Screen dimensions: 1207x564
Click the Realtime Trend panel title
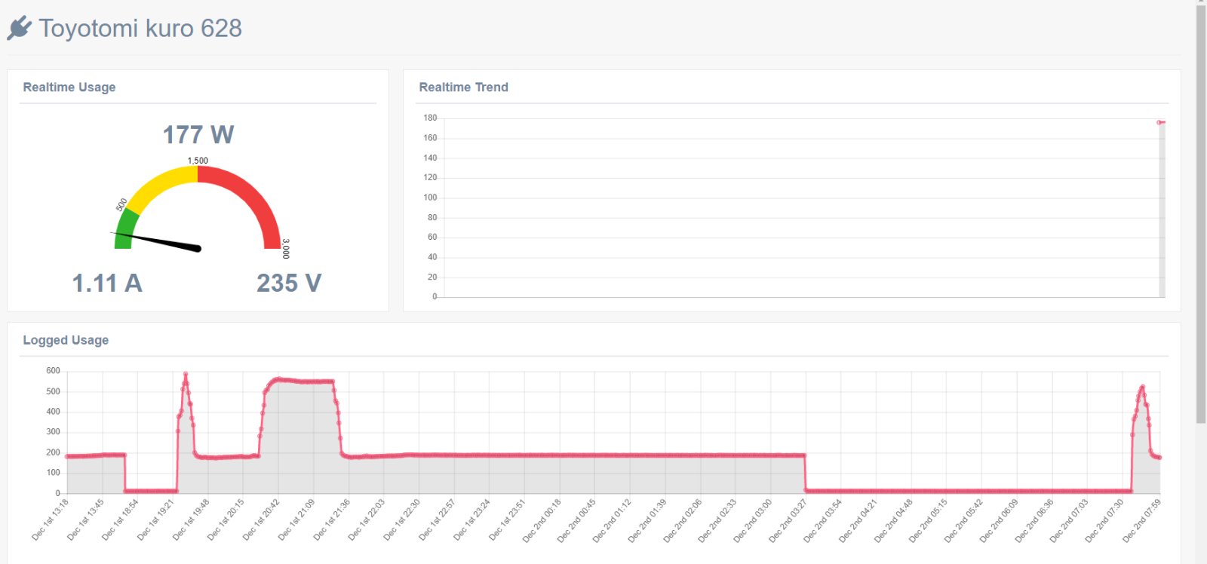[463, 87]
